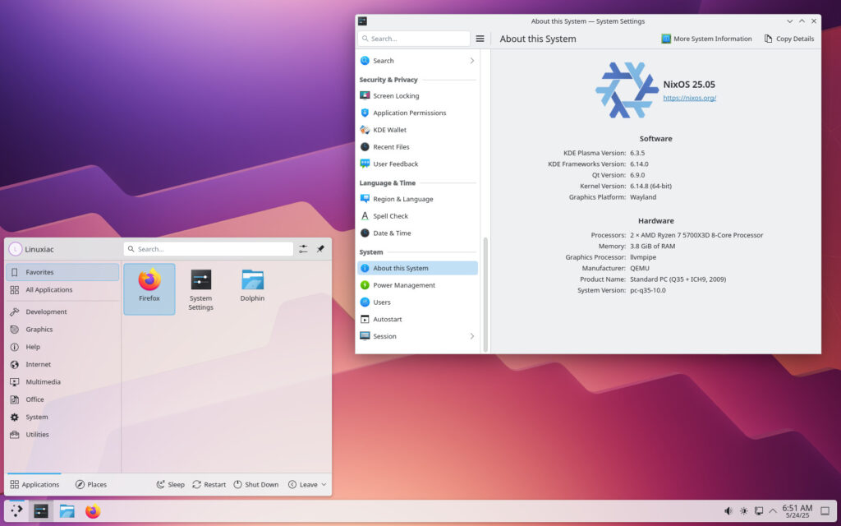Open the application launcher on the taskbar

click(x=16, y=511)
